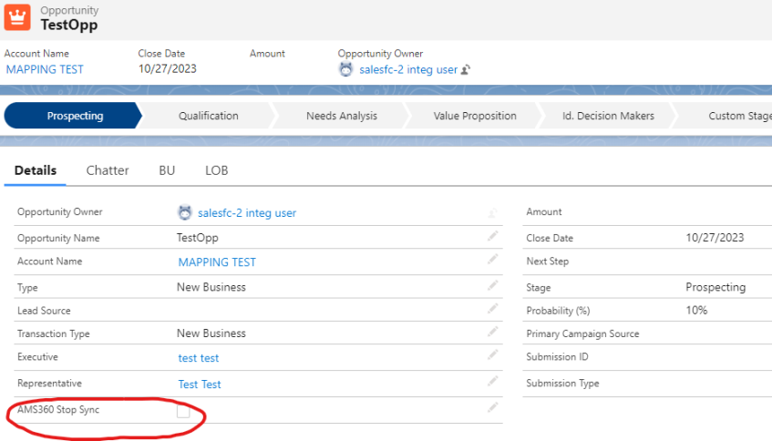The image size is (772, 441).
Task: Select the Needs Analysis stage
Action: tap(341, 116)
